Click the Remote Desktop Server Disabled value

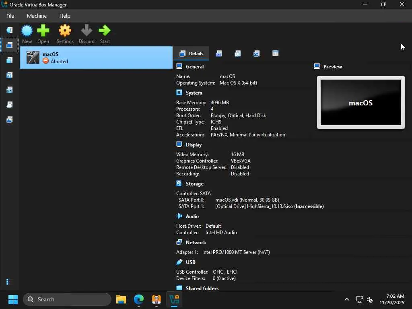[240, 167]
